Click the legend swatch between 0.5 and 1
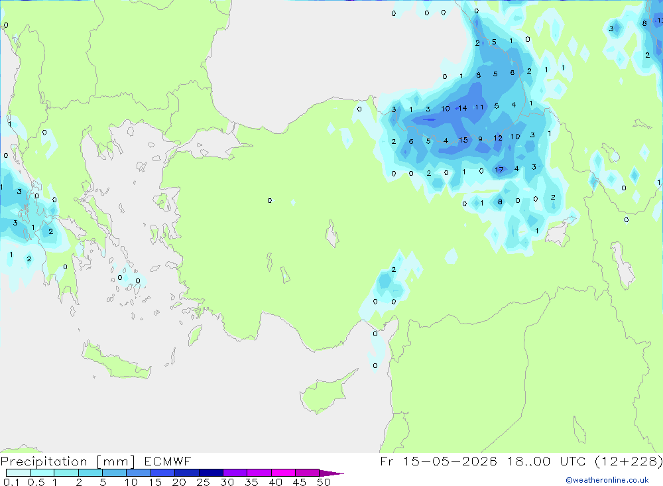 (42, 473)
